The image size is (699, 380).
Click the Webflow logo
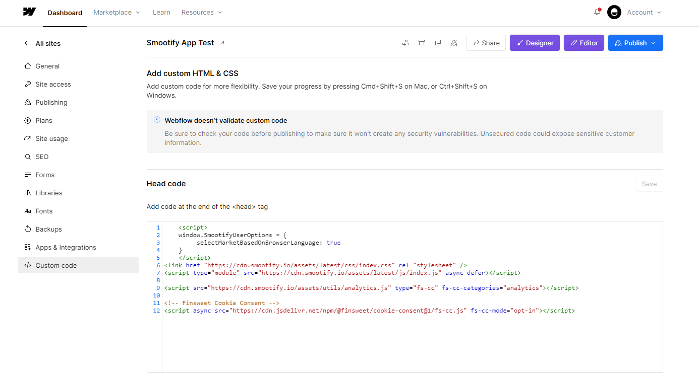click(29, 12)
